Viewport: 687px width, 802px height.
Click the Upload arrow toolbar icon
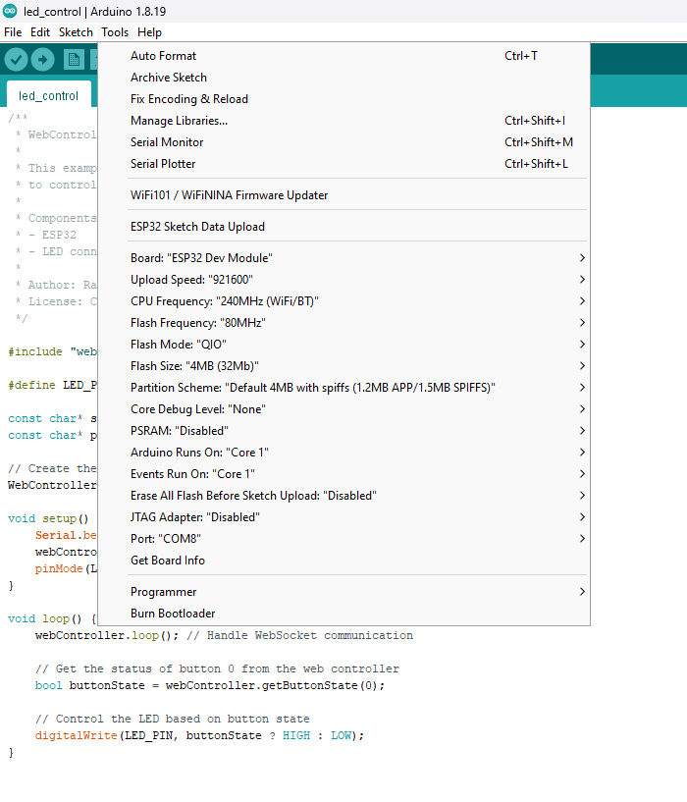tap(43, 60)
